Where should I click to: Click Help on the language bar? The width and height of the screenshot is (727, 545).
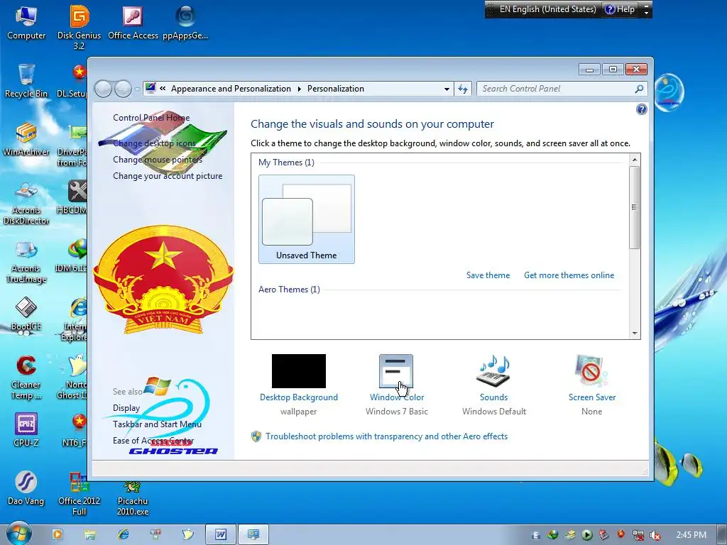(620, 9)
